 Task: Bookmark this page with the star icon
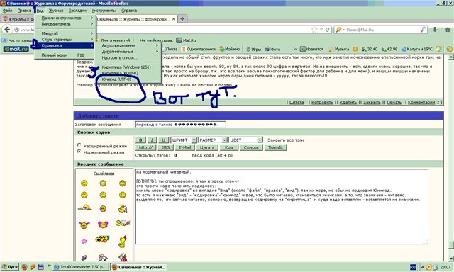314,30
